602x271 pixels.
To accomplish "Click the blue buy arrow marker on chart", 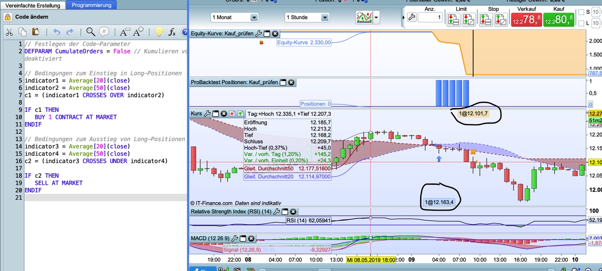I will click(x=439, y=158).
